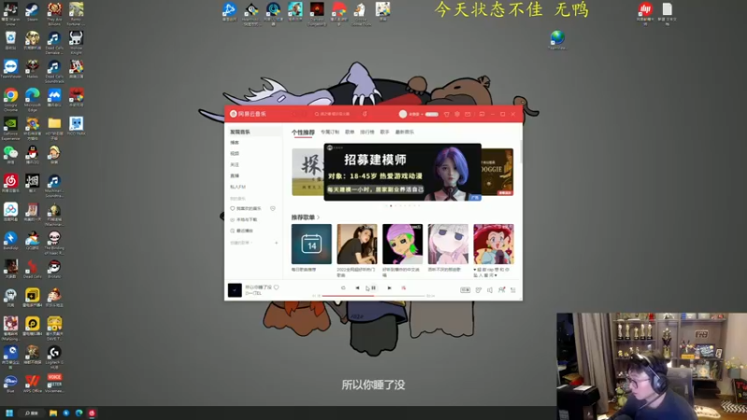Open File Explorer from the taskbar
Screen dimensions: 747x420
click(53, 413)
